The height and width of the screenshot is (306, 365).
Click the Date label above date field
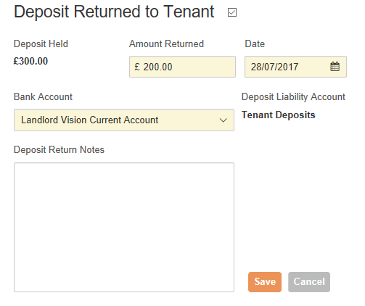[x=255, y=44]
